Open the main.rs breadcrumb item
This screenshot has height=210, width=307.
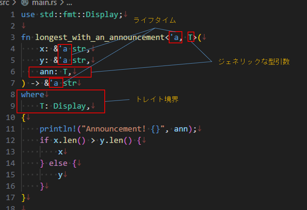(x=44, y=3)
